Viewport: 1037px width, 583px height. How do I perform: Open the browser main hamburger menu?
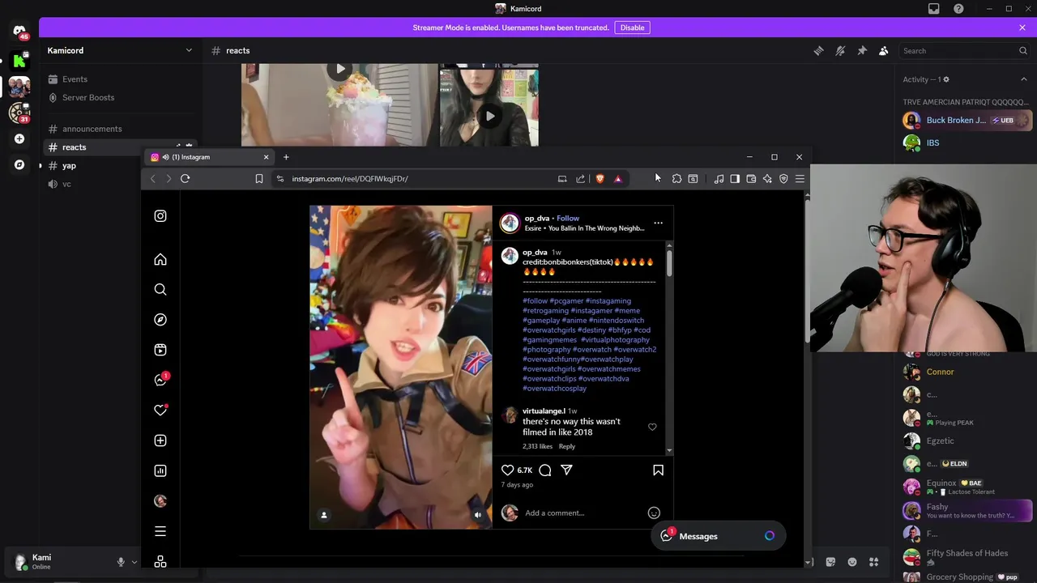tap(800, 179)
